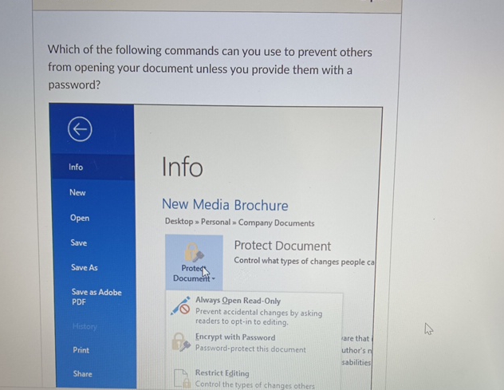Select Always Open Read-Only option

(x=254, y=310)
